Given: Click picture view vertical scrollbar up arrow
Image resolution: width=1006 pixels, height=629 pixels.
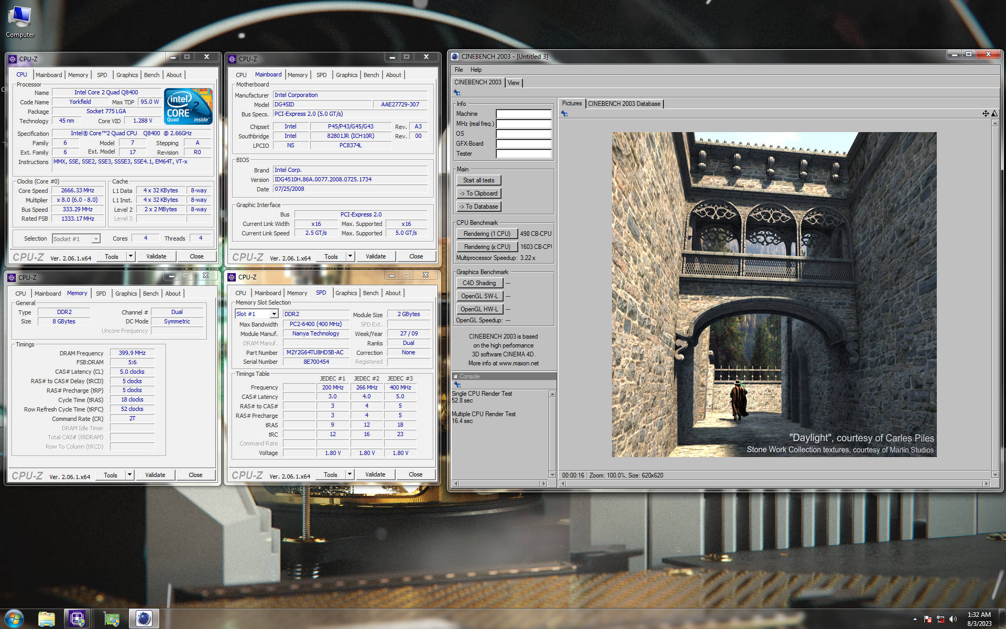Looking at the screenshot, I should tap(995, 123).
